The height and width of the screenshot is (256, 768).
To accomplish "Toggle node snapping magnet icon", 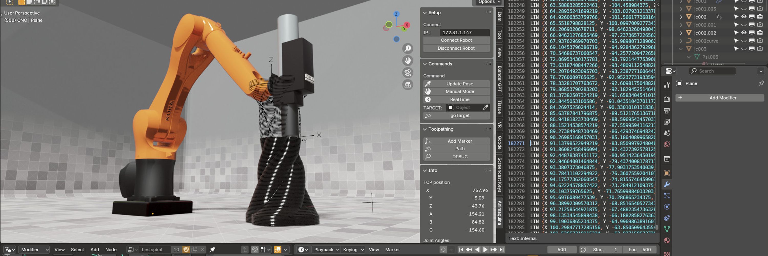I will [x=255, y=249].
